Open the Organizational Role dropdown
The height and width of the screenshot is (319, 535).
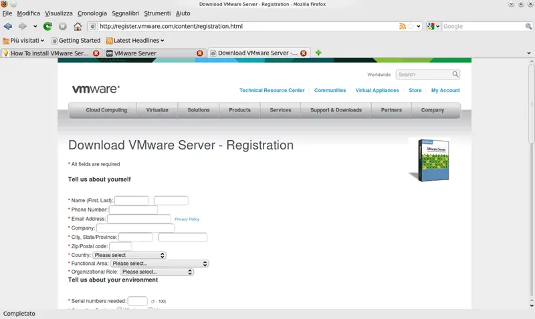click(157, 272)
